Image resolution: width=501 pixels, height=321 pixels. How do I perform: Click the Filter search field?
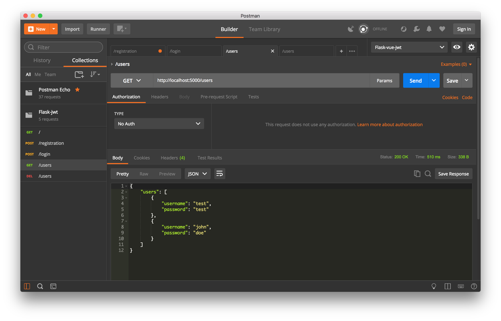click(x=63, y=47)
